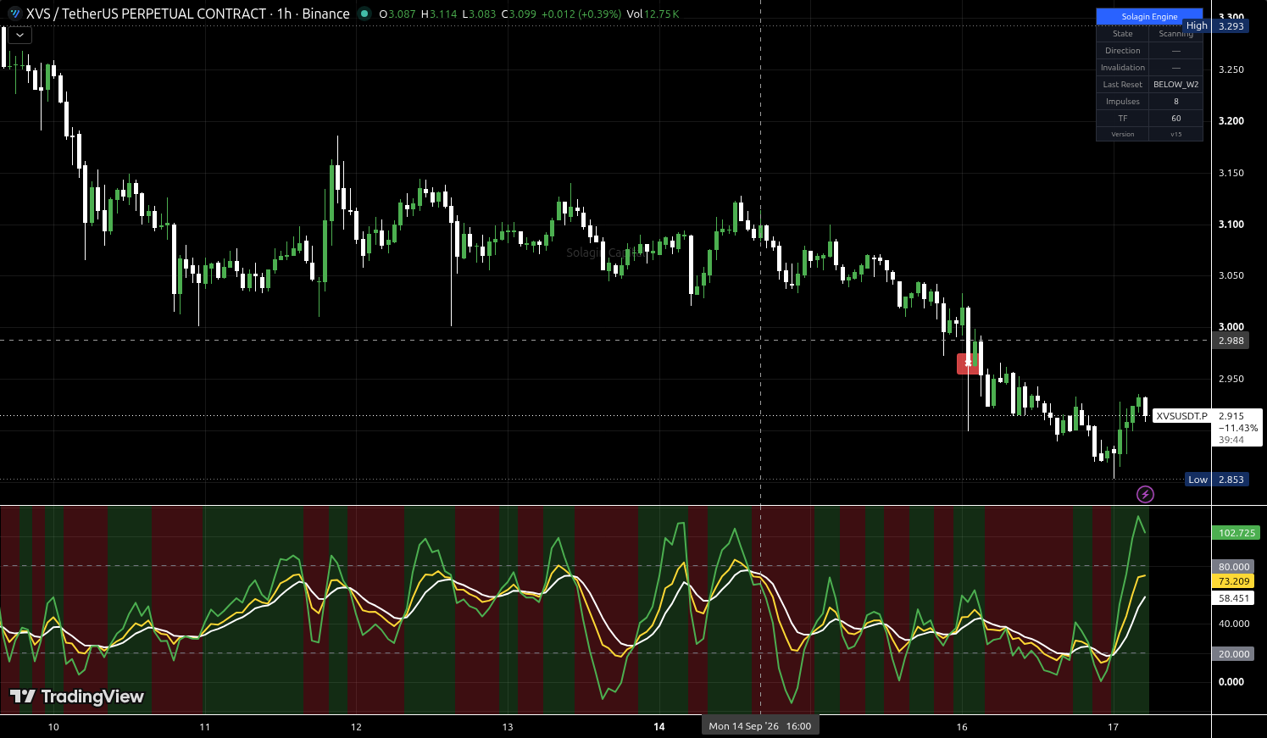Click the 20.000 lower level label
This screenshot has height=738, width=1267.
click(x=1234, y=654)
